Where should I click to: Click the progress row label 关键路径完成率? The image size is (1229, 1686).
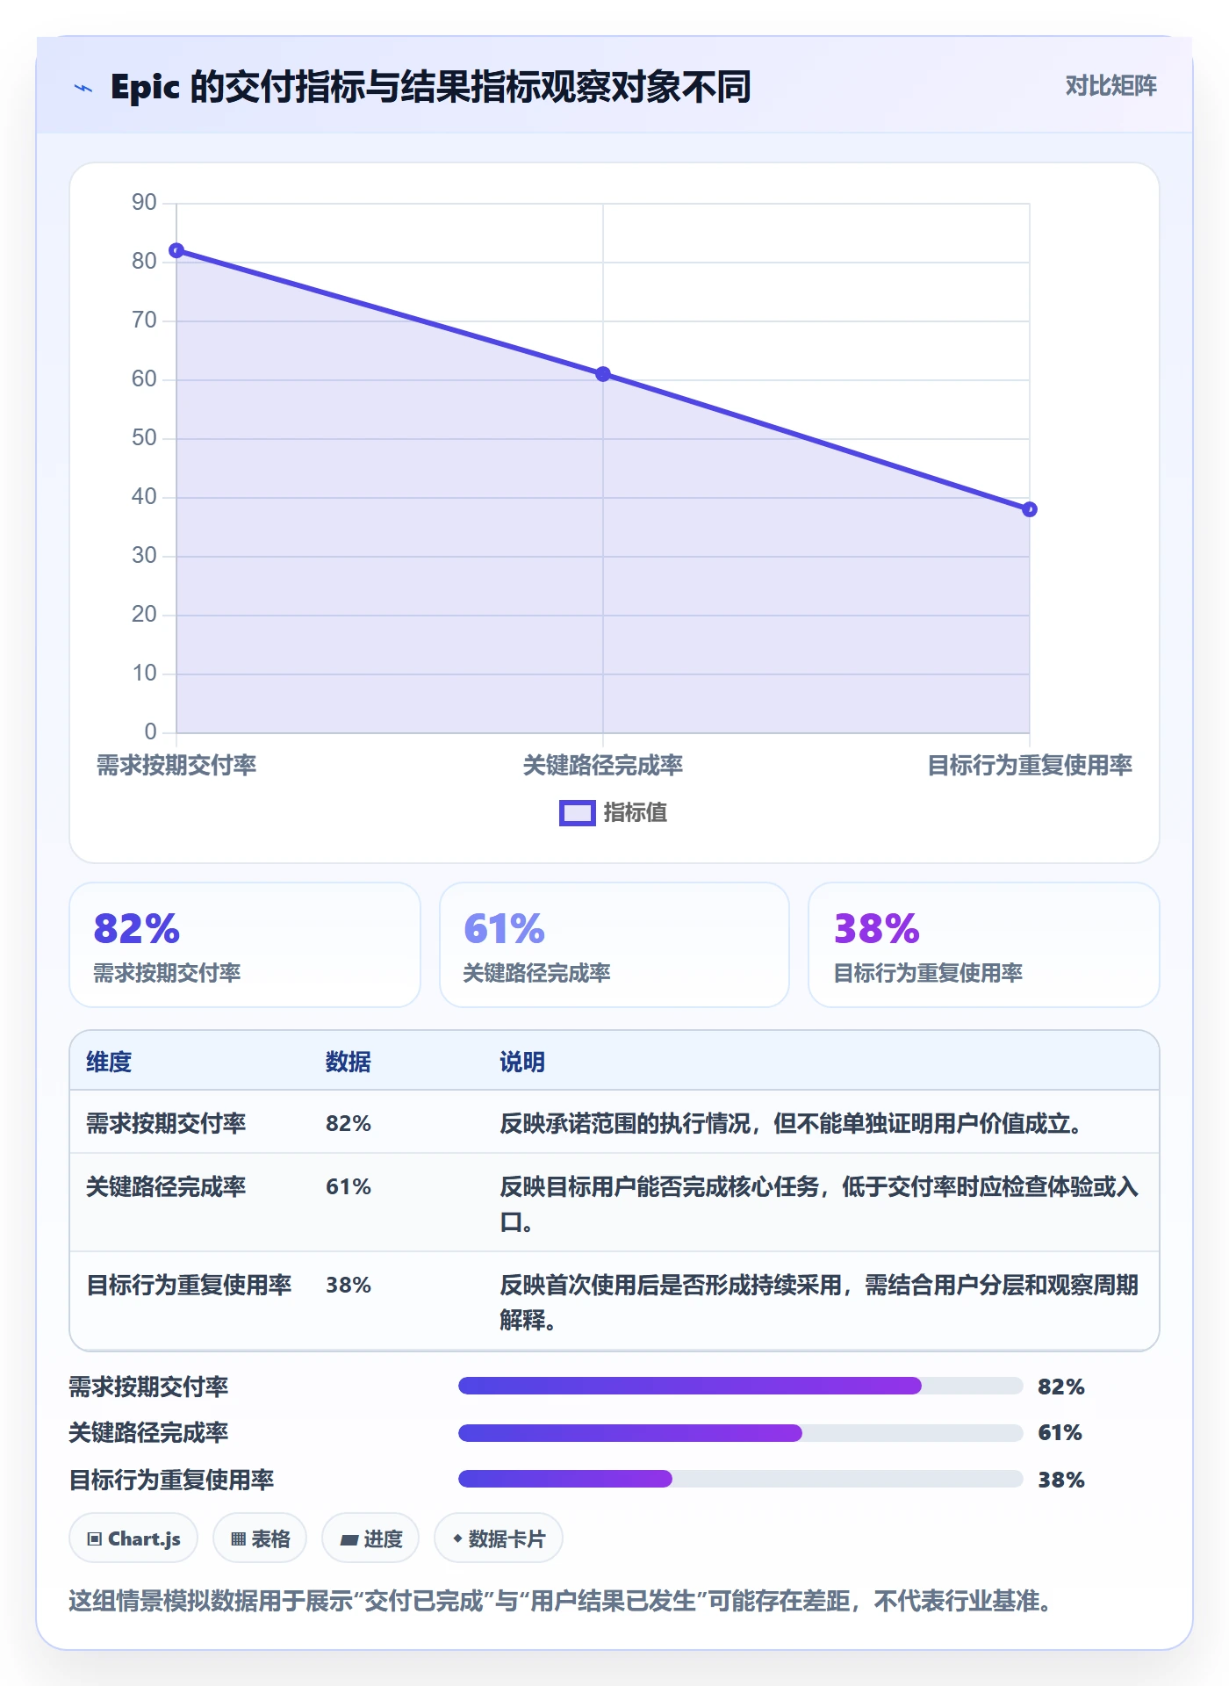[x=149, y=1432]
